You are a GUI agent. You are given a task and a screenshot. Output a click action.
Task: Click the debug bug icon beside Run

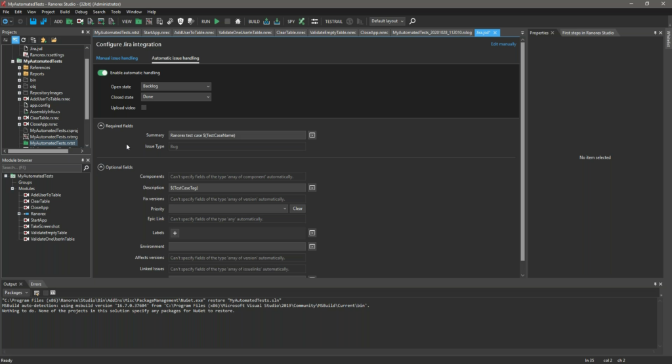click(238, 21)
